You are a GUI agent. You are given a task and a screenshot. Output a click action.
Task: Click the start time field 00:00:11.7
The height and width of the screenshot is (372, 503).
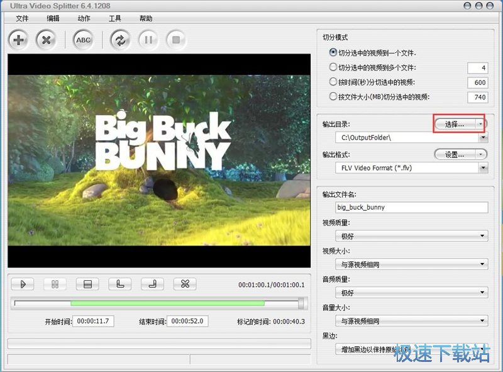[93, 321]
